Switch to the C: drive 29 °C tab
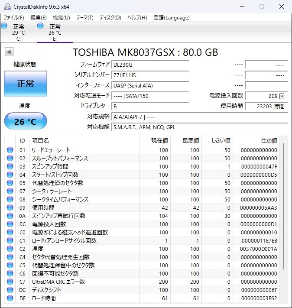 [19, 32]
